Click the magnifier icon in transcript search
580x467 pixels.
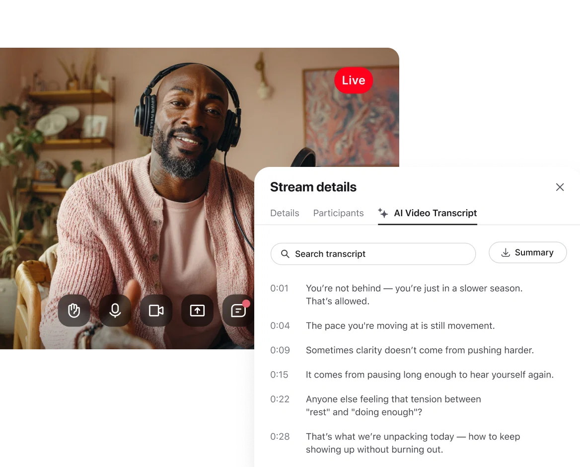click(x=285, y=254)
